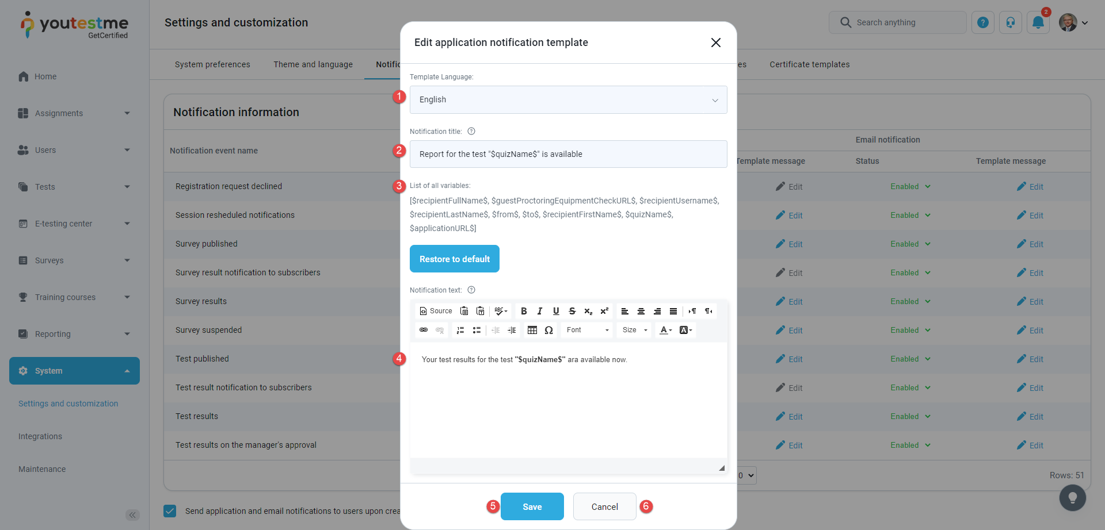Uncheck the send application and email notifications checkbox

(x=170, y=511)
